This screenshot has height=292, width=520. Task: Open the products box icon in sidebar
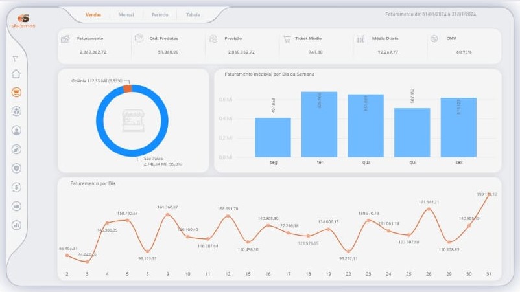16,111
